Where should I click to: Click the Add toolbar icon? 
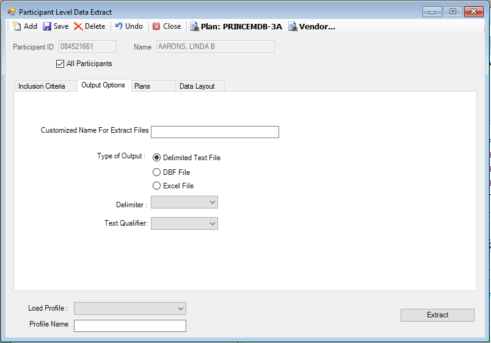[17, 26]
